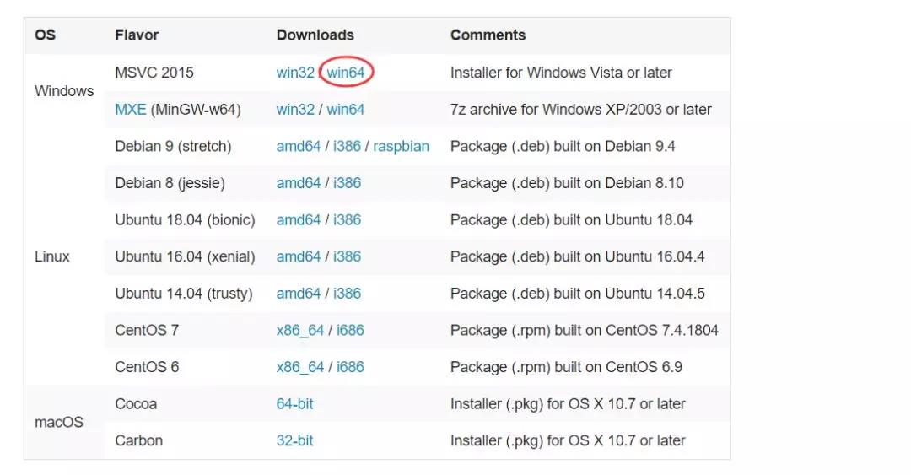Download the macOS Carbon 32-bit installer
This screenshot has width=911, height=475.
[x=294, y=440]
